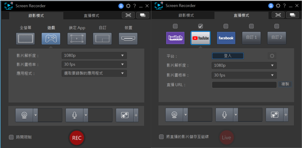This screenshot has height=148, width=302.
Task: Select Full Screen (全螢幕) capture in left window
Action: click(x=25, y=39)
